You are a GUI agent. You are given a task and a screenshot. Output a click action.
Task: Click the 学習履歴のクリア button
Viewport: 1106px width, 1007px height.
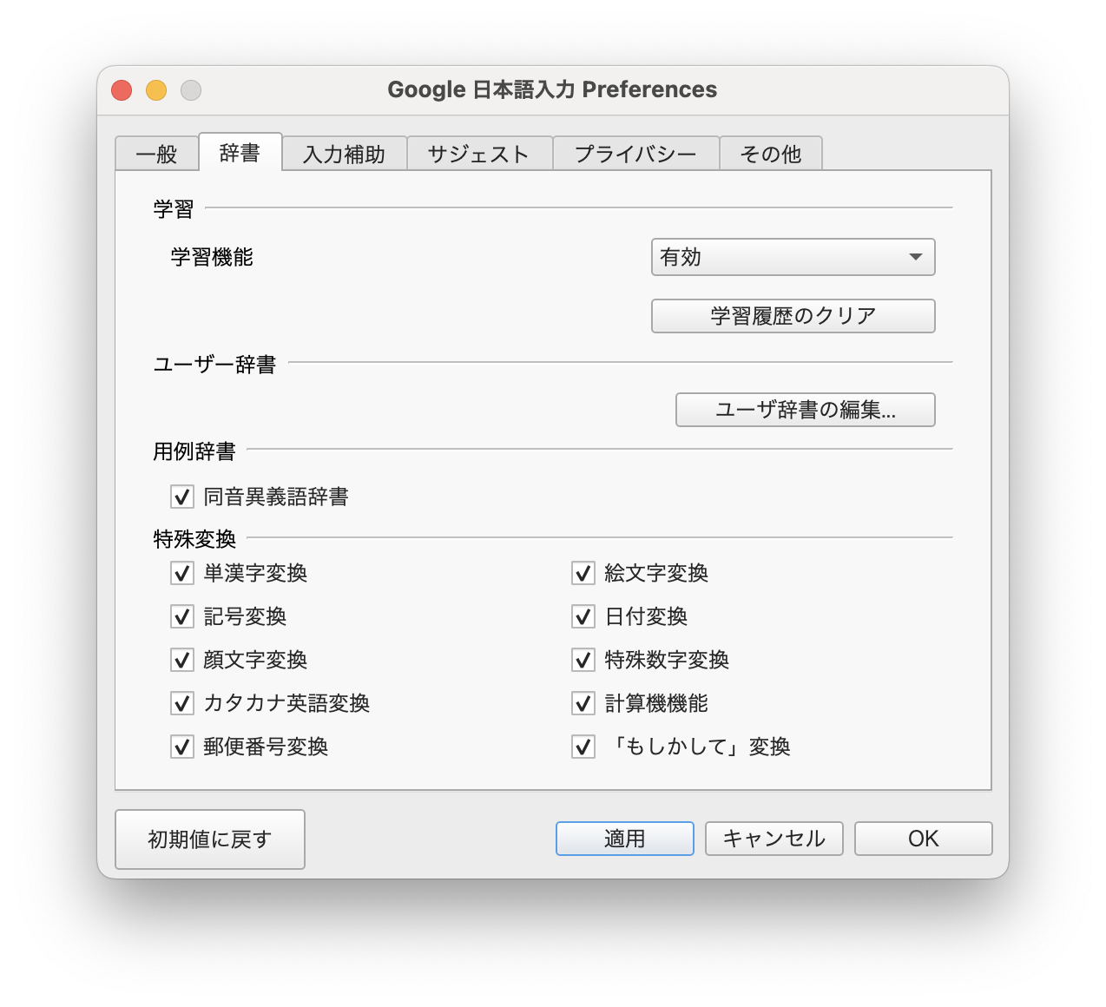click(x=793, y=316)
